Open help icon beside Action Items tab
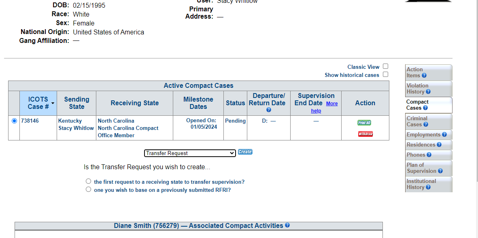The image size is (478, 238). coord(424,76)
